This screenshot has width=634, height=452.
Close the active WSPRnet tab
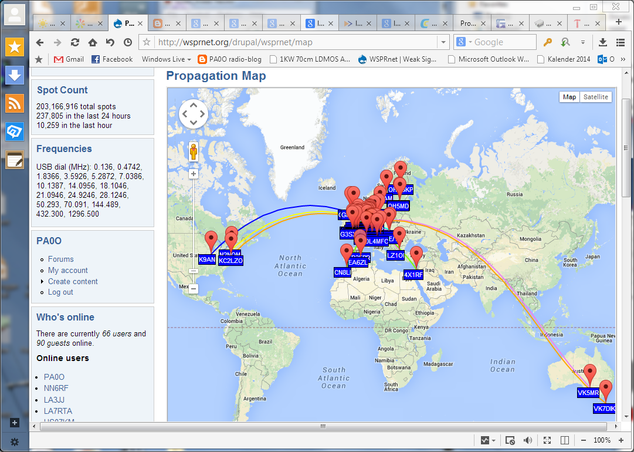point(140,23)
